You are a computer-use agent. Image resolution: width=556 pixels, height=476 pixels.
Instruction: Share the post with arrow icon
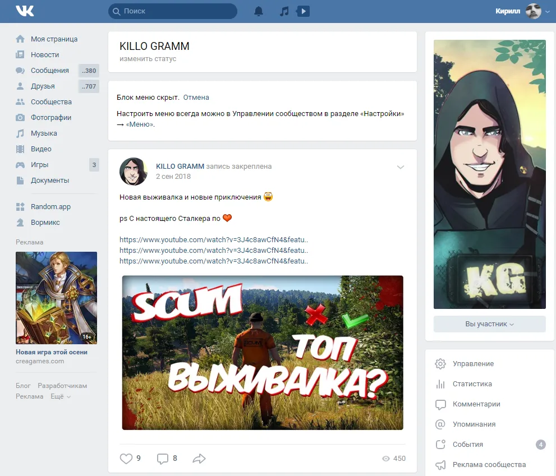(199, 459)
